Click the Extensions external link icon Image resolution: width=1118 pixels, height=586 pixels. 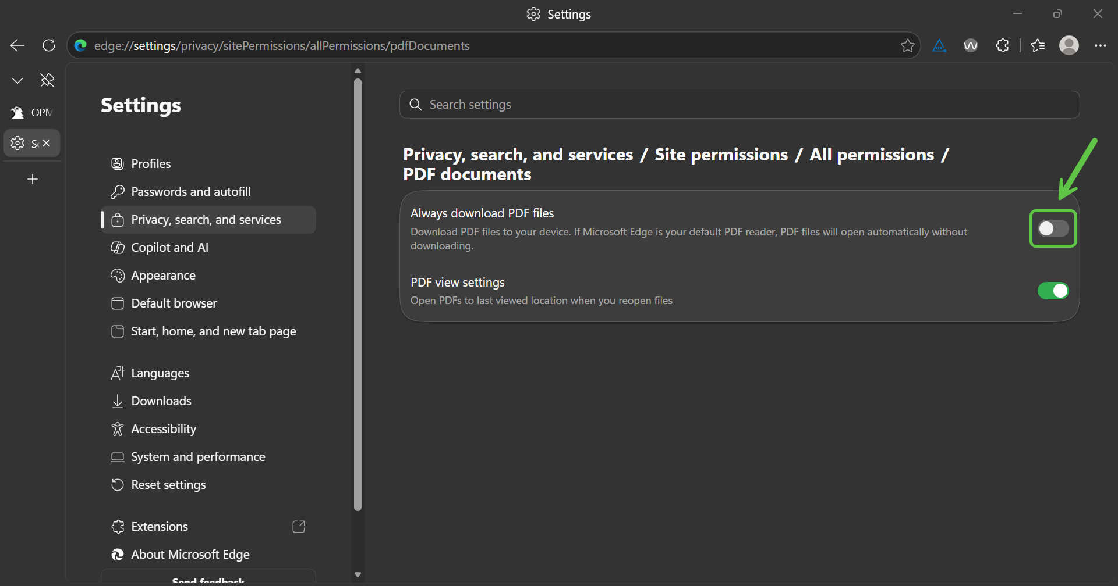click(299, 527)
